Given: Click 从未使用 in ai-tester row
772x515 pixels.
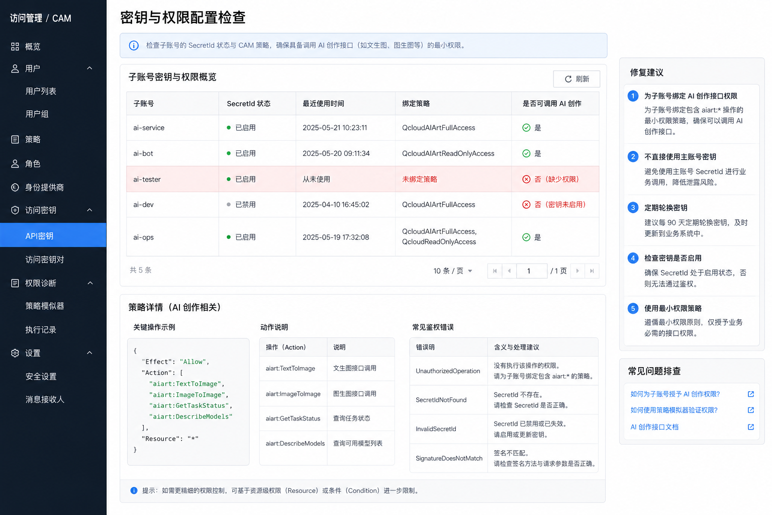Looking at the screenshot, I should [x=316, y=179].
